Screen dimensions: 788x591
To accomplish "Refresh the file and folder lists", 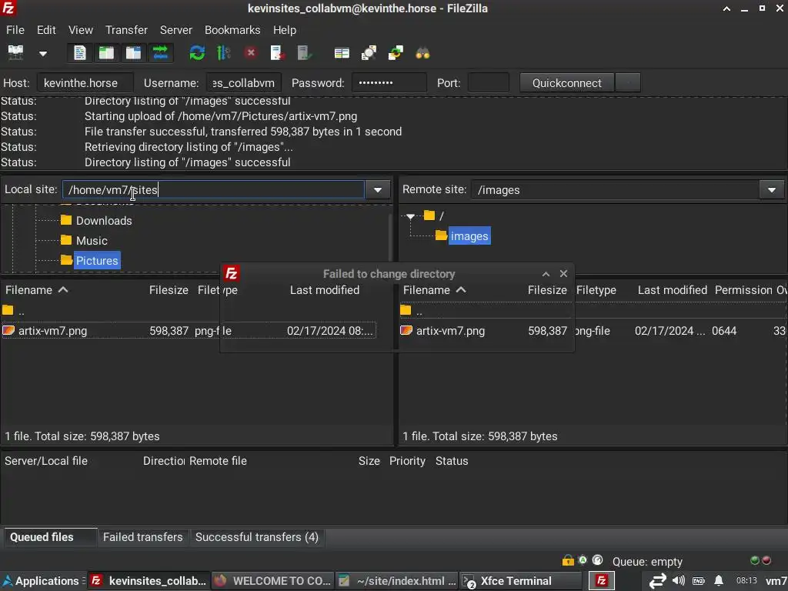I will 197,53.
